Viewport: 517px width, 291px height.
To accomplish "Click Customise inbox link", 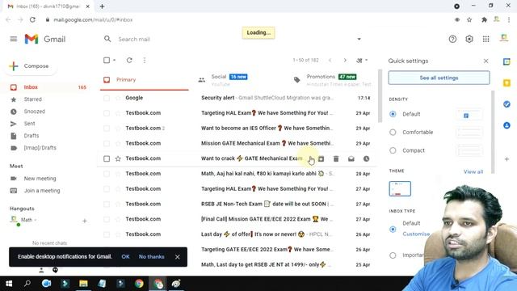I will click(416, 234).
